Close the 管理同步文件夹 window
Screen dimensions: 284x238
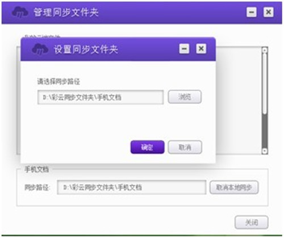point(269,12)
